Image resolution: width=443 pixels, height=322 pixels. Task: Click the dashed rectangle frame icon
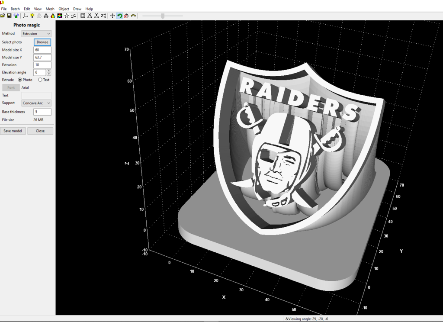pyautogui.click(x=83, y=16)
